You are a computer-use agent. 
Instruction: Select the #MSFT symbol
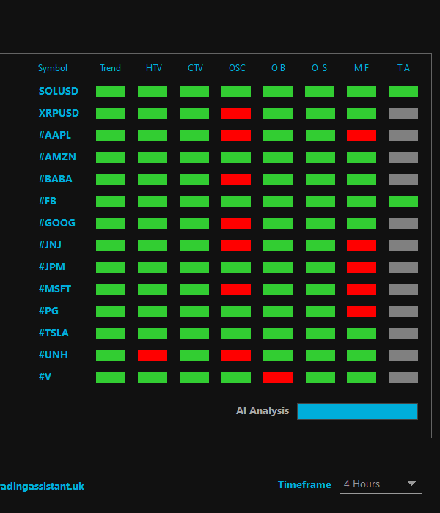click(x=55, y=289)
